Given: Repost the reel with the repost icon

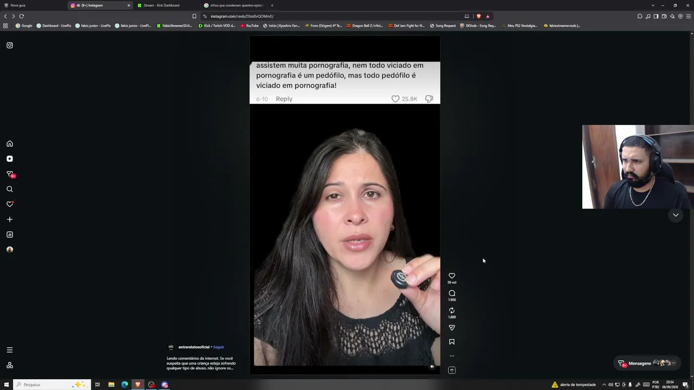Looking at the screenshot, I should point(452,310).
